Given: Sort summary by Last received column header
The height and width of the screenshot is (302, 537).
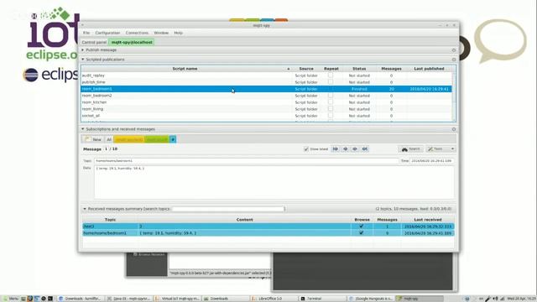Looking at the screenshot, I should tap(428, 220).
